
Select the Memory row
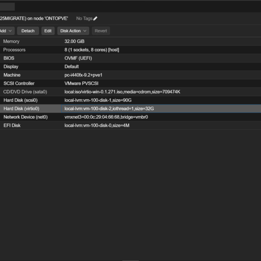(130, 41)
